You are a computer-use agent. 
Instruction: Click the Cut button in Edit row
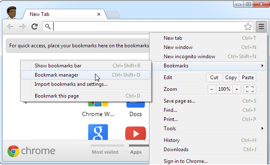pyautogui.click(x=214, y=78)
